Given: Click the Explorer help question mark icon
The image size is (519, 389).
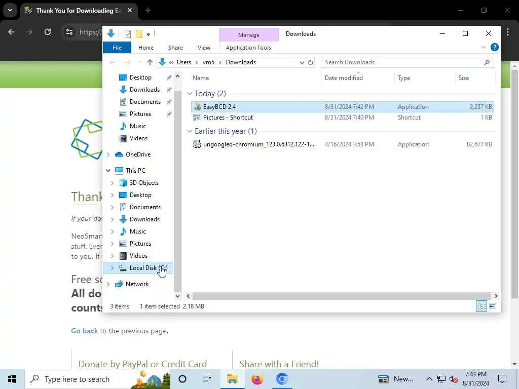Looking at the screenshot, I should (x=495, y=47).
